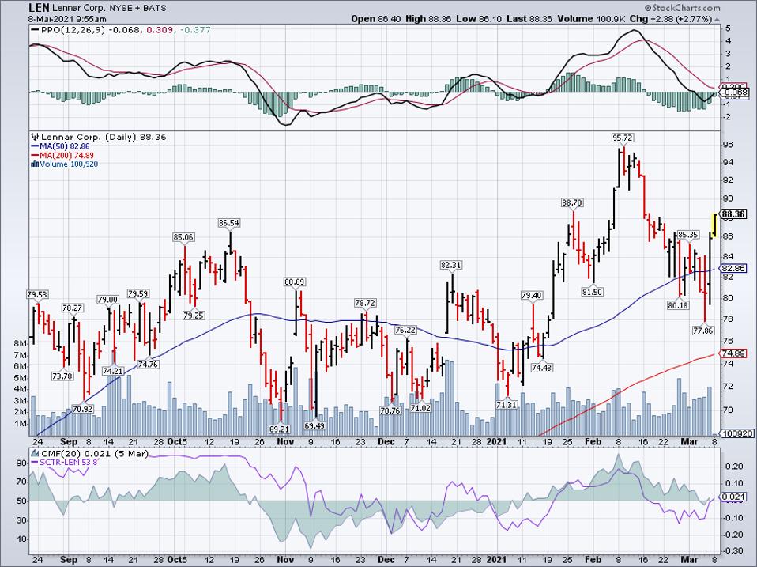Click the blue MA(50) legend line marker
Image resolution: width=757 pixels, height=567 pixels.
coord(36,146)
